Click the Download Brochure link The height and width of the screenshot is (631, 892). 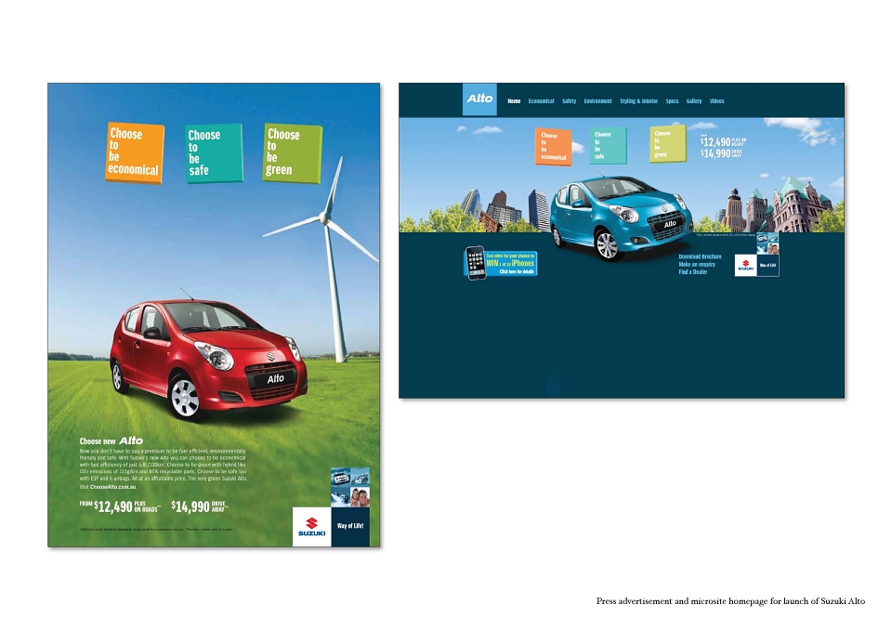tap(700, 256)
